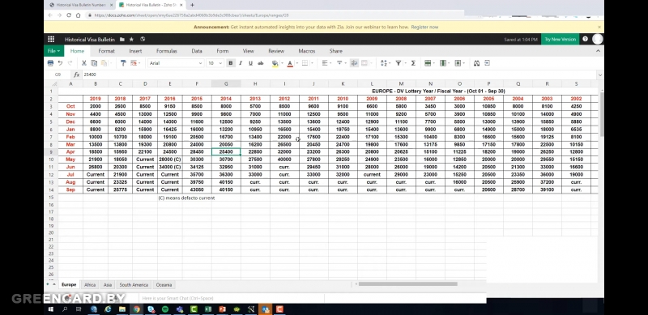Select the paint format brush icon
Viewport: 648px width, 315px height.
point(123,63)
